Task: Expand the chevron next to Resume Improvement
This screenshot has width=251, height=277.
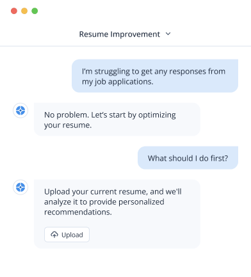Action: coord(168,34)
